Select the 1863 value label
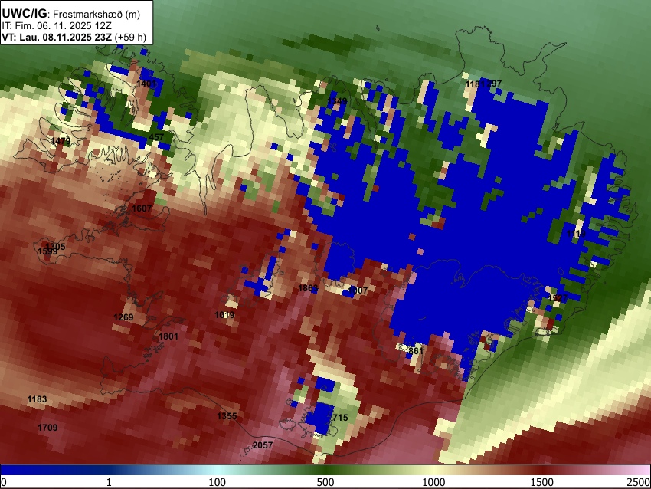This screenshot has width=651, height=489. (308, 288)
